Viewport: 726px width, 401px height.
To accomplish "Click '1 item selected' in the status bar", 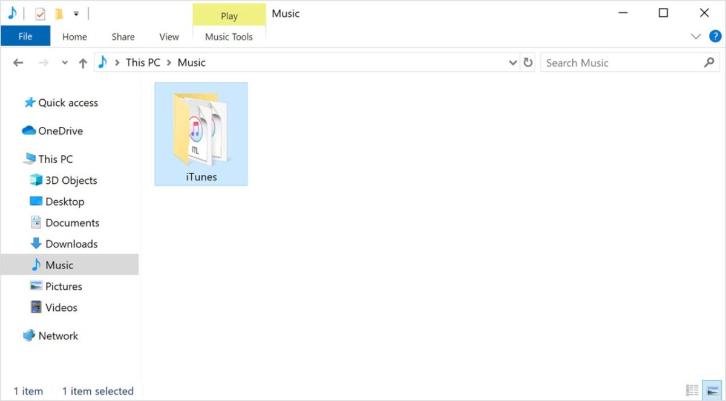I will (x=98, y=391).
